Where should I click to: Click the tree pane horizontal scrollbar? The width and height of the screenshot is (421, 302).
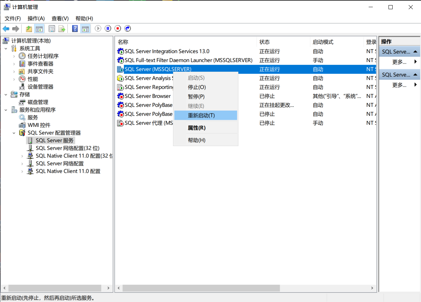pyautogui.click(x=55, y=288)
